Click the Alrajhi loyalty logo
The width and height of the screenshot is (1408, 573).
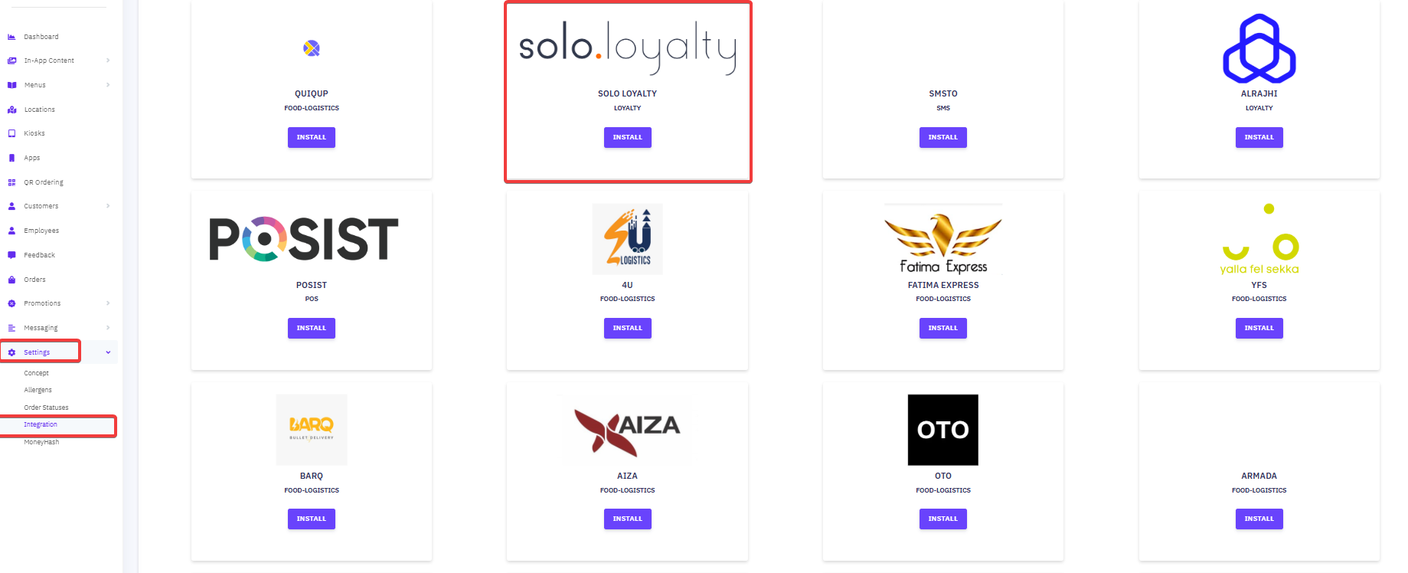point(1259,48)
